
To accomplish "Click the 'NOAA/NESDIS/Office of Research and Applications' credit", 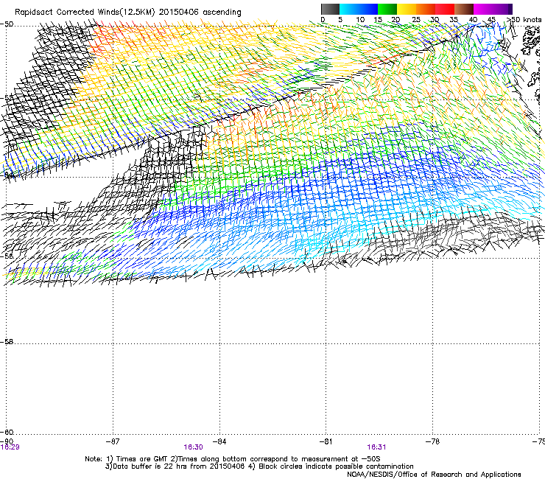I will (434, 475).
